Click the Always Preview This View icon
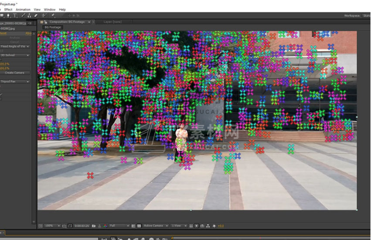This screenshot has height=240, width=371. coord(41,226)
